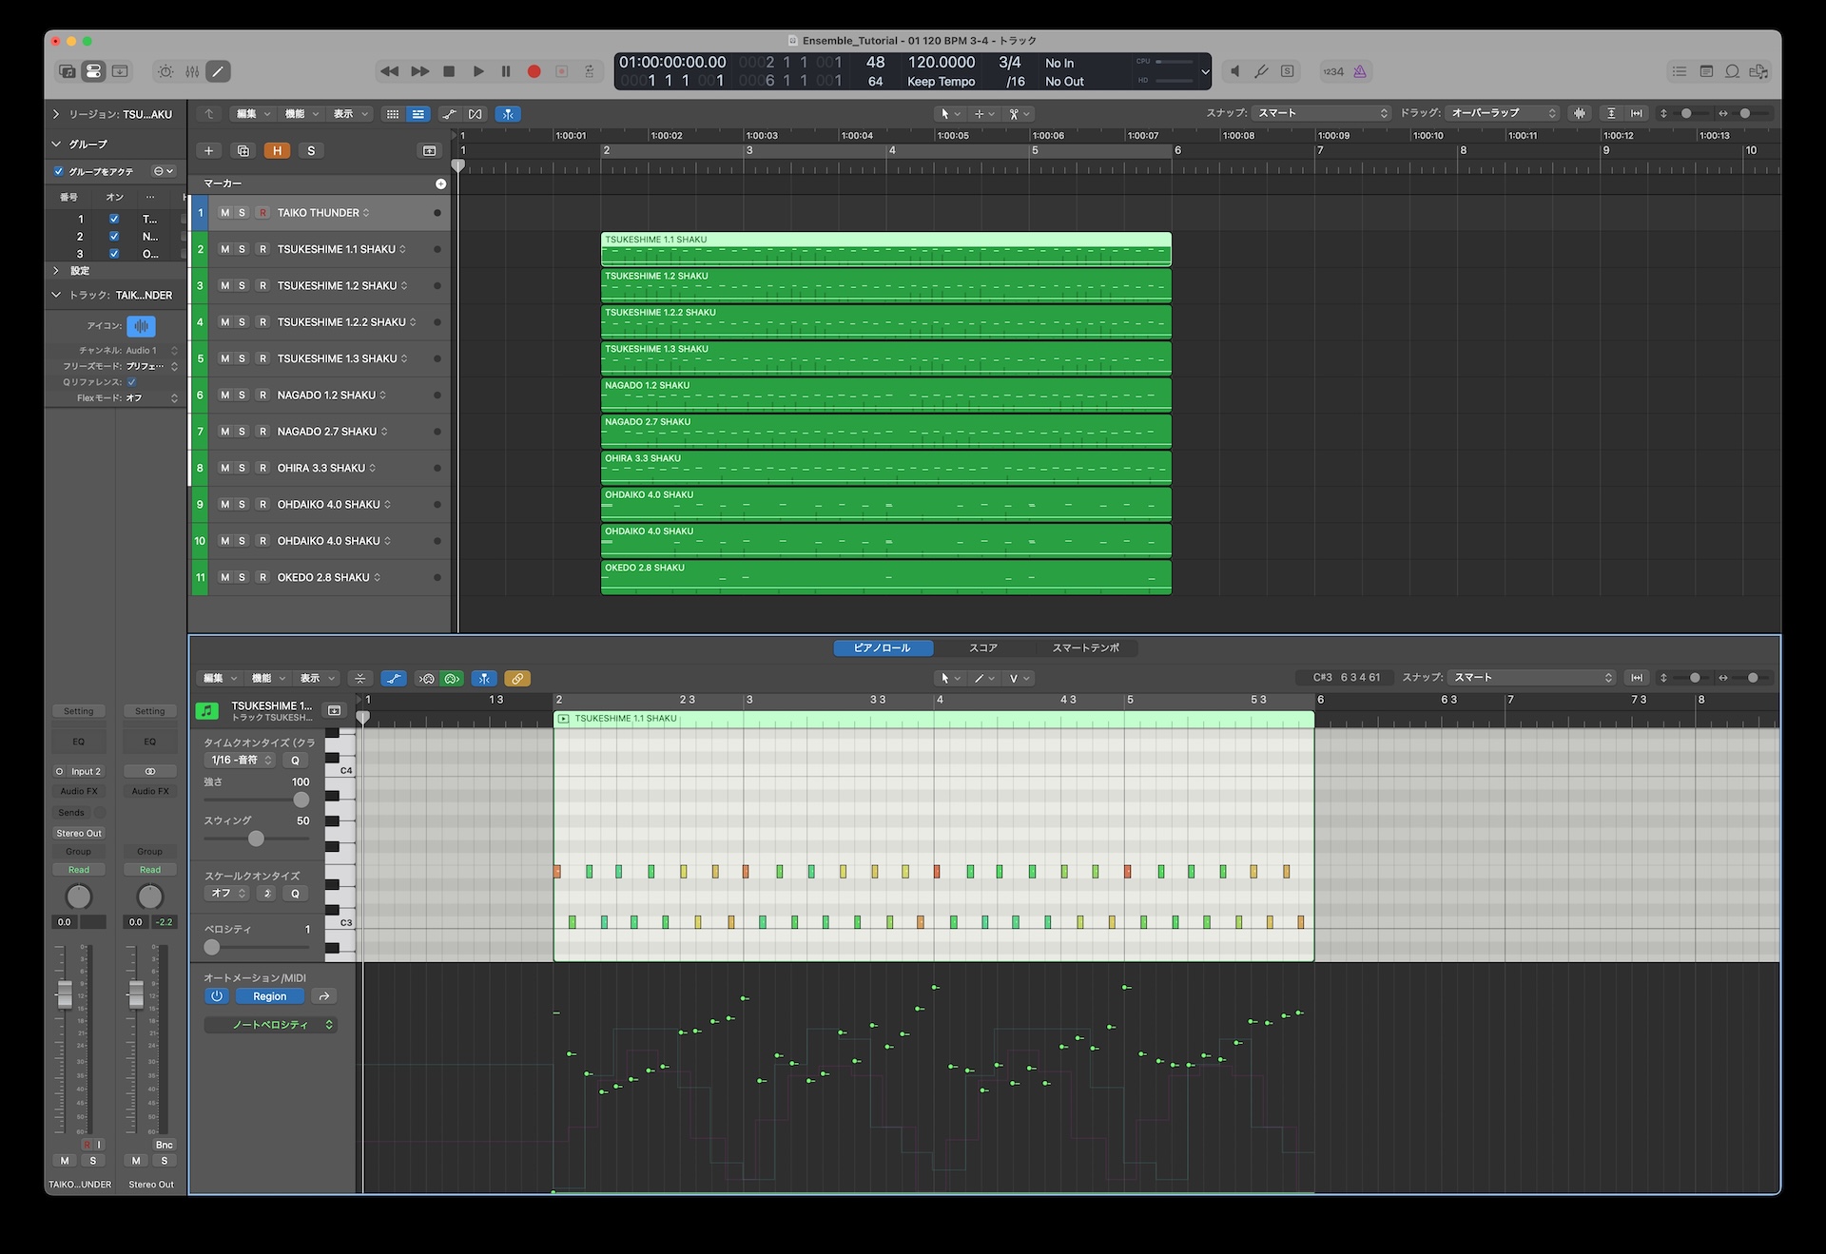Adjust the ベロシティ slider in Piano Roll
The height and width of the screenshot is (1254, 1826).
257,947
